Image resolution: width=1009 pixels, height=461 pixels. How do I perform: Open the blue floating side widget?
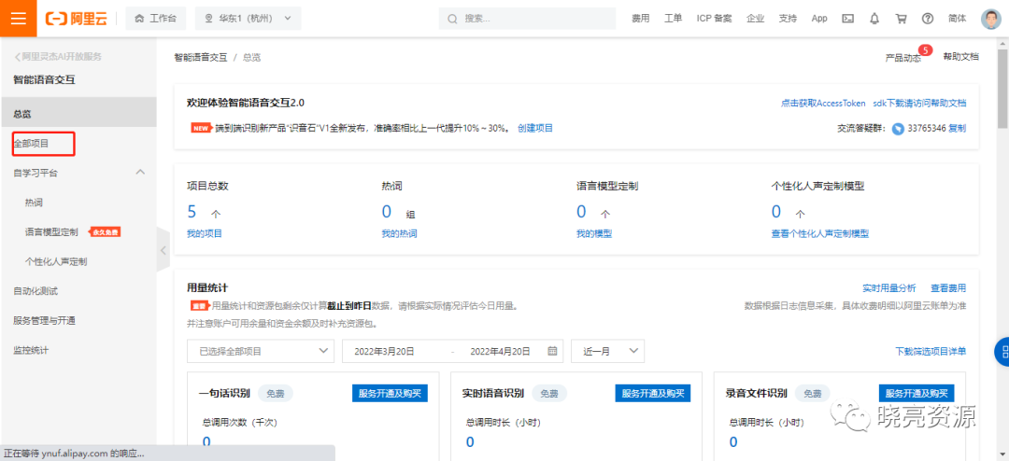(1002, 351)
